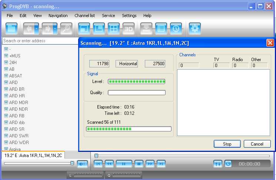
Task: Select the 19.2° E Astra satellite tab
Action: pyautogui.click(x=33, y=155)
